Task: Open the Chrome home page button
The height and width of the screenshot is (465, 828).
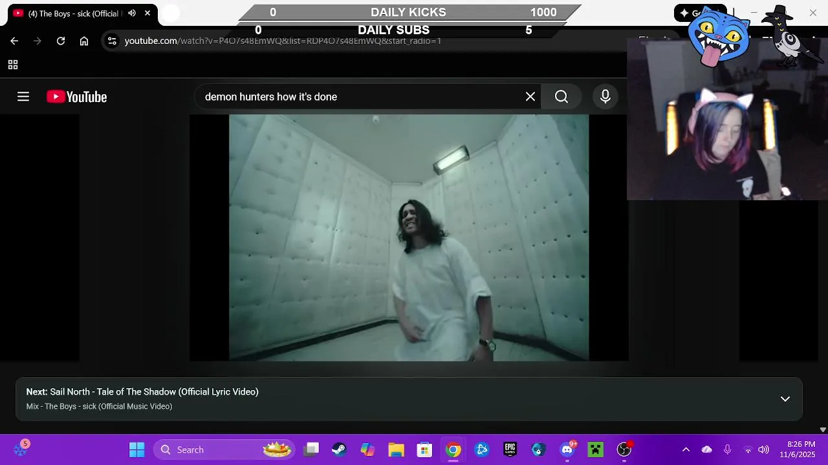Action: (84, 41)
